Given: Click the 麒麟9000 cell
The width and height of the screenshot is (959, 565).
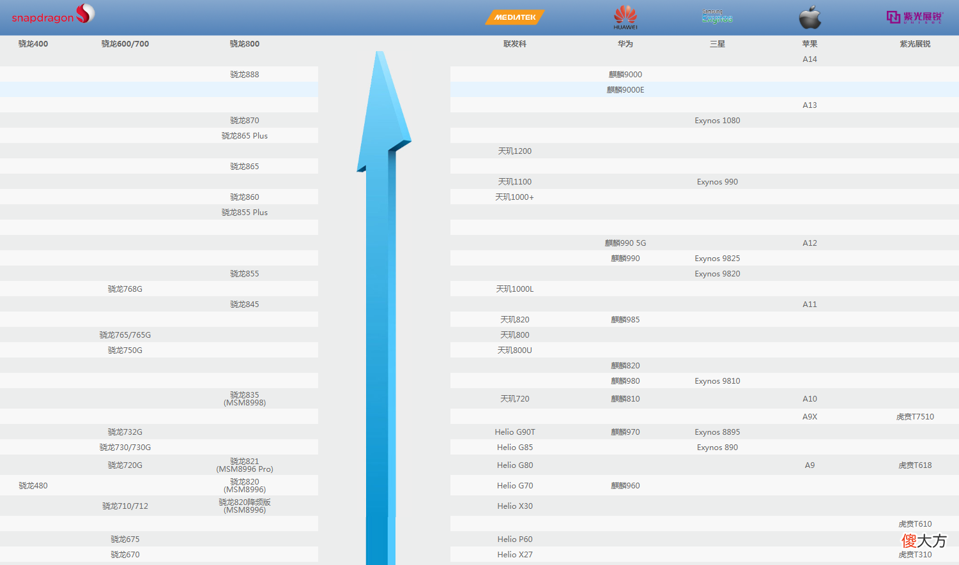Looking at the screenshot, I should click(x=625, y=75).
